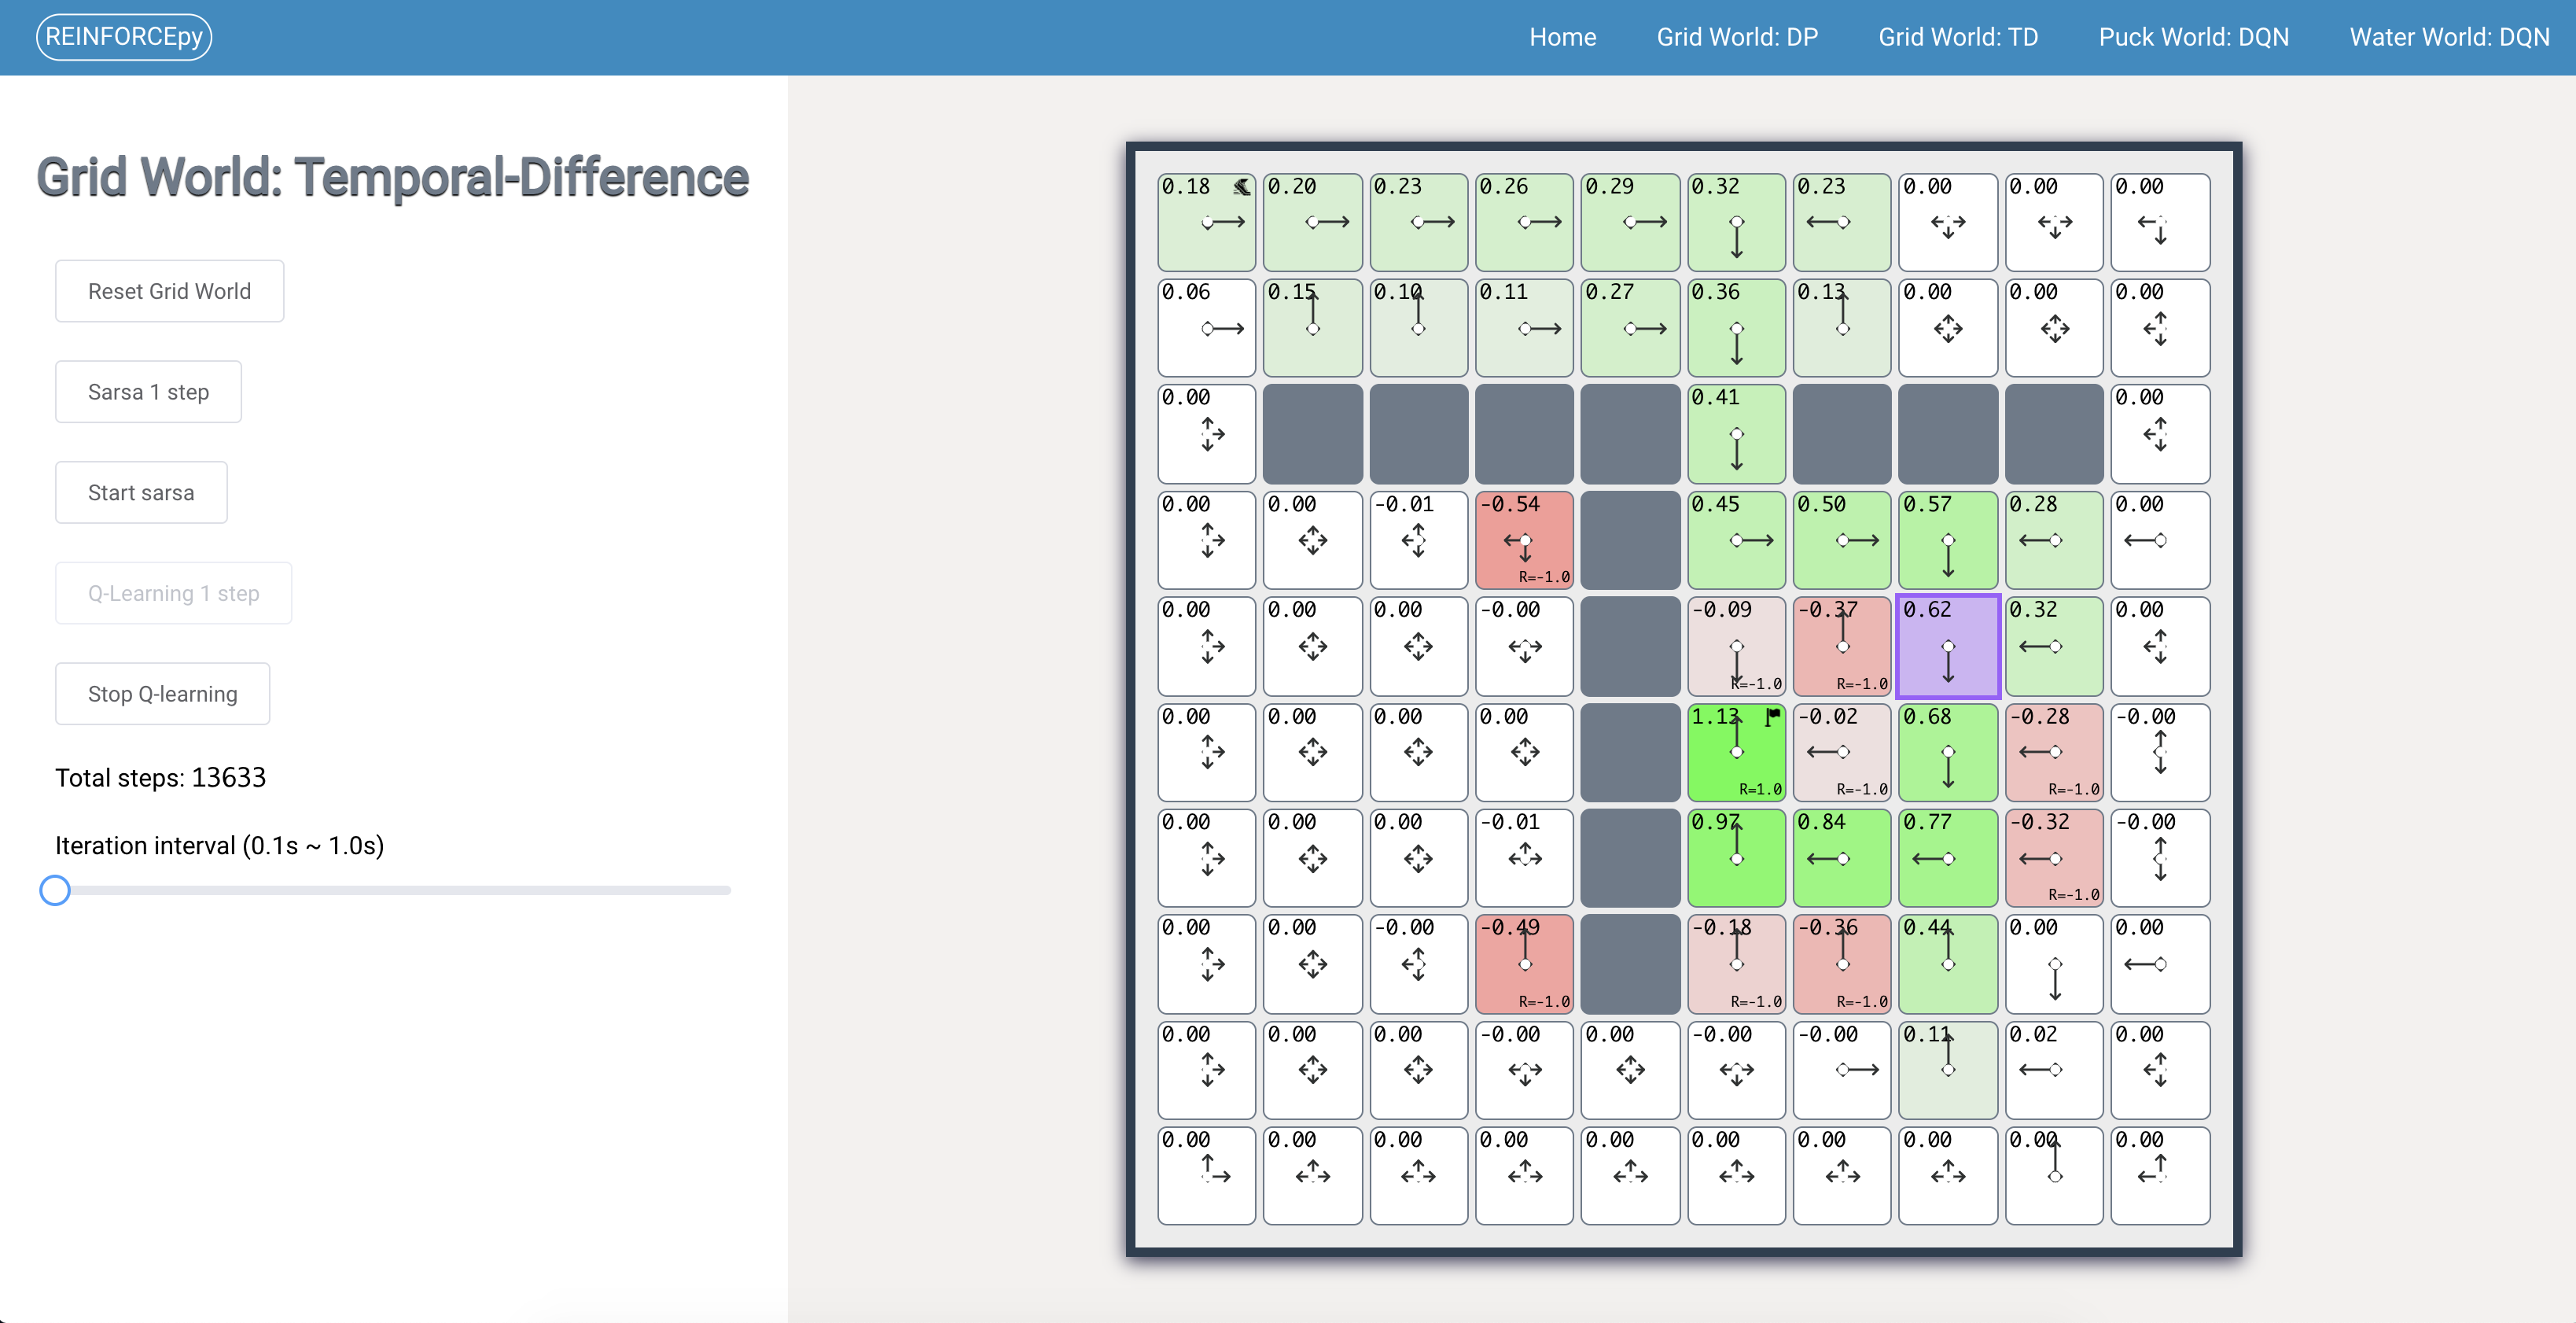Screen dimensions: 2576x1323
Task: Select the green cell valued 0.84
Action: point(1842,858)
